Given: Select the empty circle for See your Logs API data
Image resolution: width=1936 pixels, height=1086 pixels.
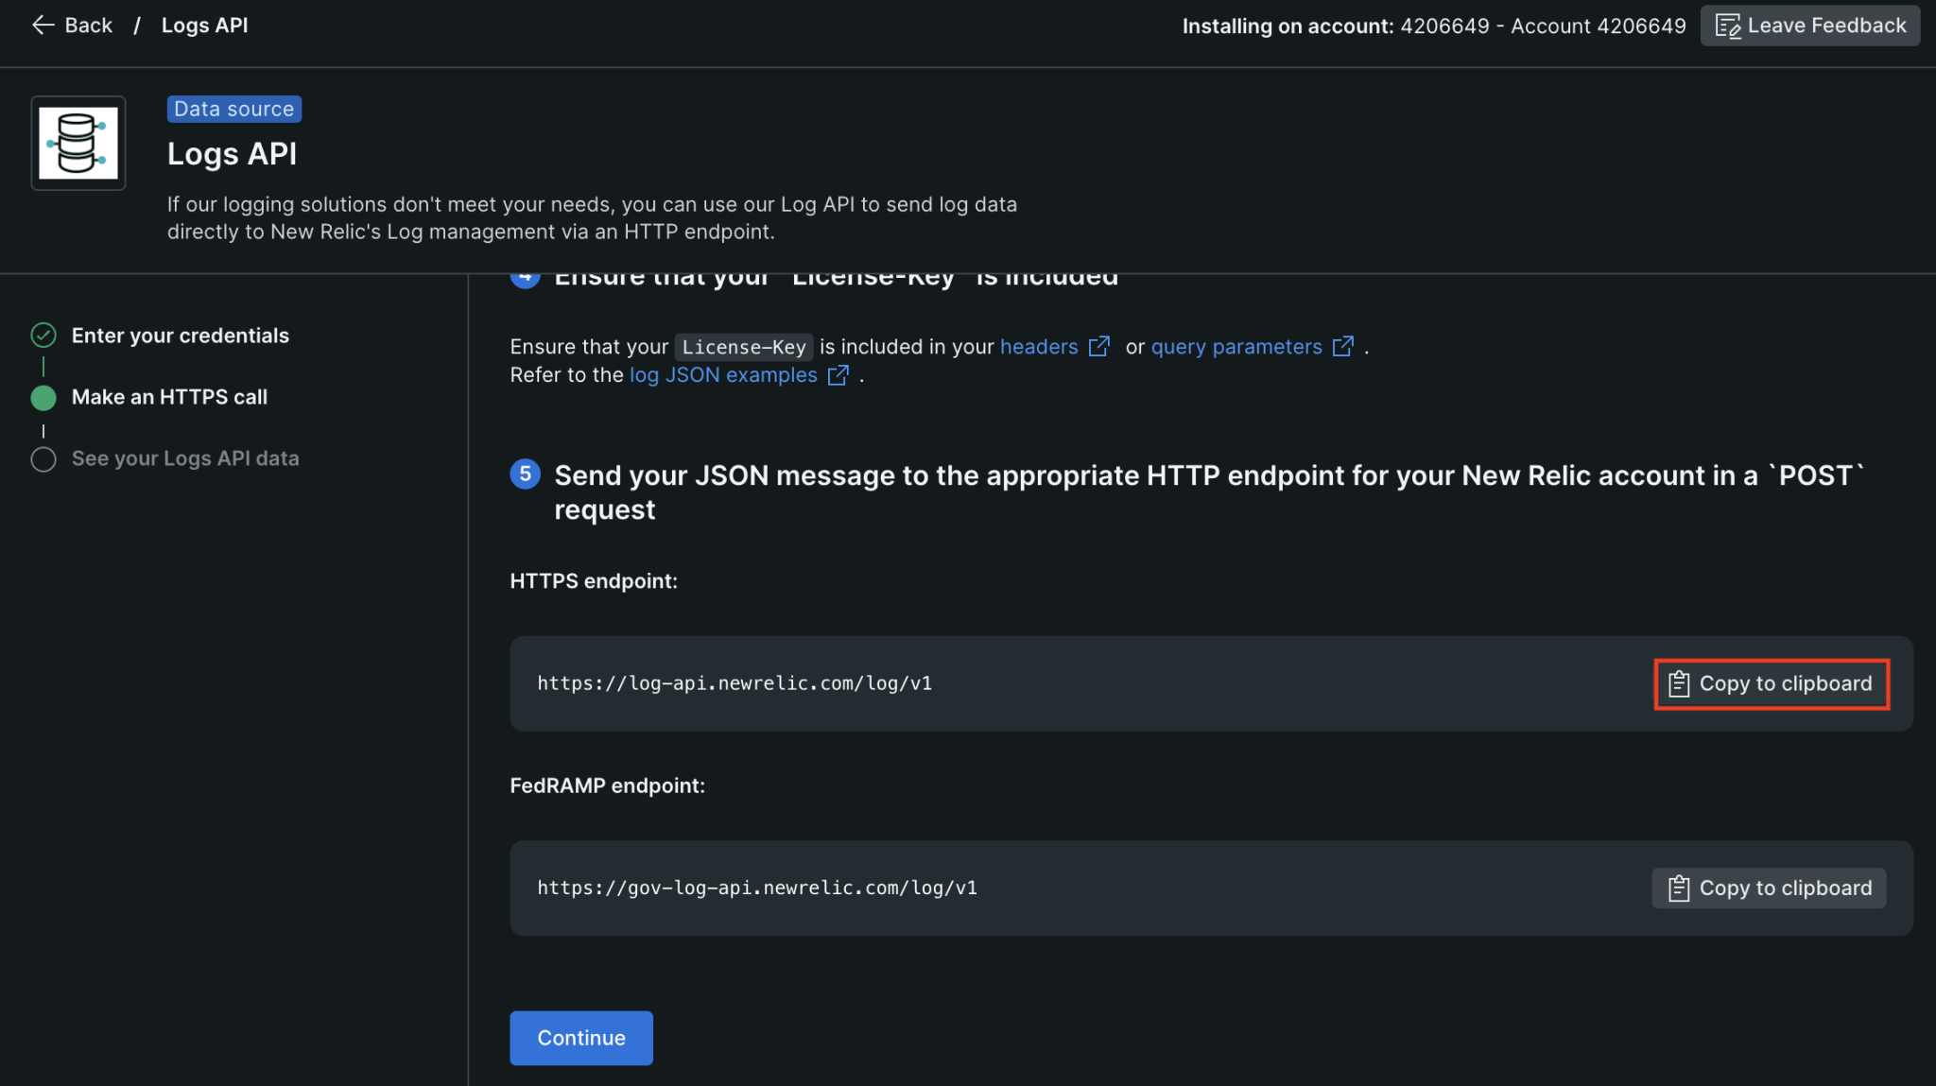Looking at the screenshot, I should point(43,458).
